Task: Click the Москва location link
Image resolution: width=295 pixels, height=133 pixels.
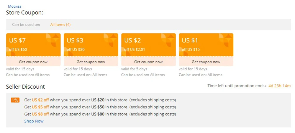Action: (14, 6)
